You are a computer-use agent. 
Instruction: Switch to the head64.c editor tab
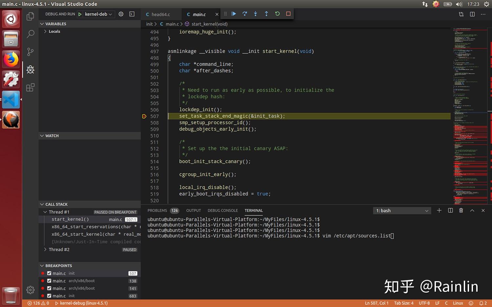[160, 14]
